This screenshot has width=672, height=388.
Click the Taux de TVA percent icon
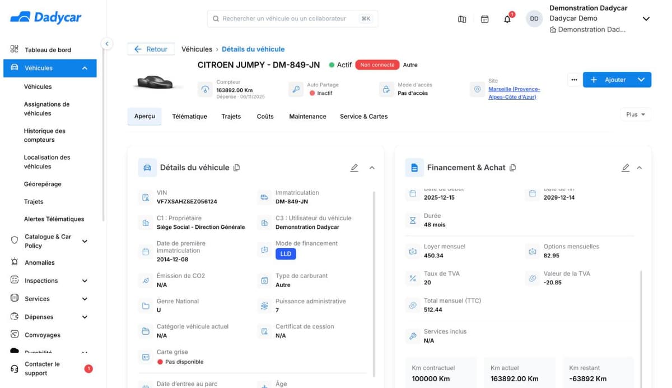click(x=413, y=278)
